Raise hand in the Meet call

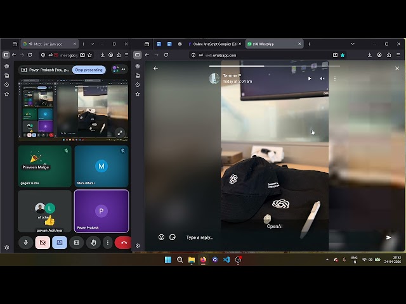tap(93, 243)
